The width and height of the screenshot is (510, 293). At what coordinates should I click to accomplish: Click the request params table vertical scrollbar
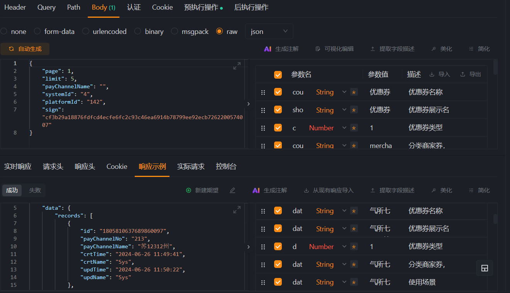(x=495, y=67)
